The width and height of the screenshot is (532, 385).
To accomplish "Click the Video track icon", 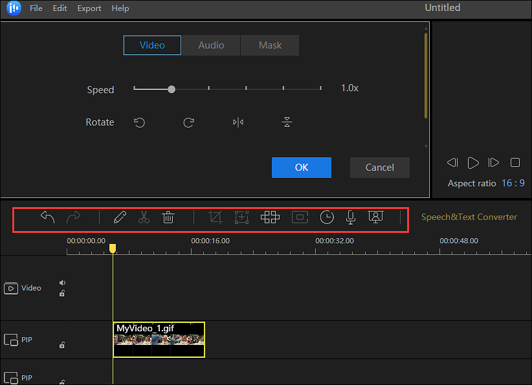I will tap(11, 289).
